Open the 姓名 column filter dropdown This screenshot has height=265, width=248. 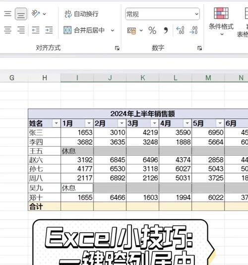(x=57, y=123)
